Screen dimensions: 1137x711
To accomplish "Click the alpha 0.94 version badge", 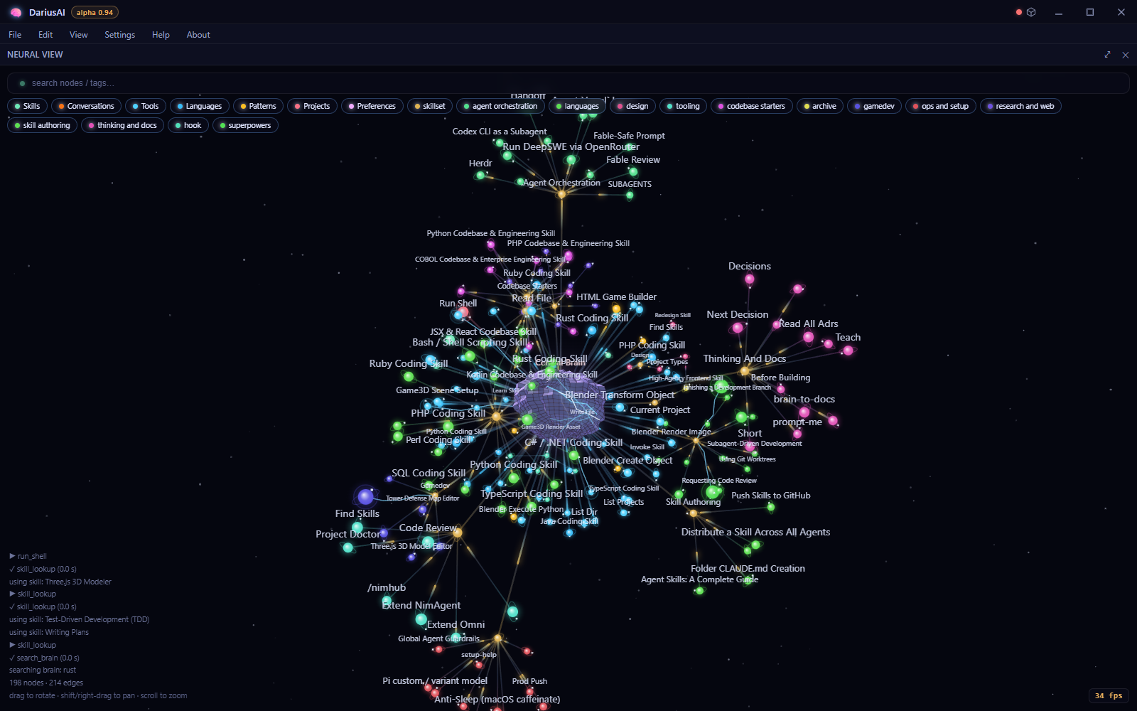I will point(95,12).
